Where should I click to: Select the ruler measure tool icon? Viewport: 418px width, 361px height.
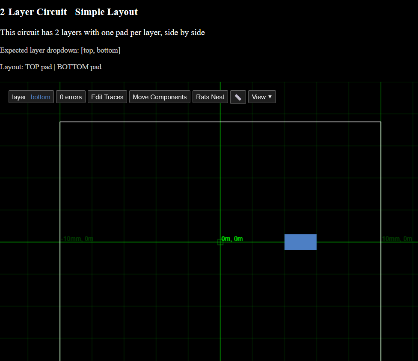pos(238,97)
